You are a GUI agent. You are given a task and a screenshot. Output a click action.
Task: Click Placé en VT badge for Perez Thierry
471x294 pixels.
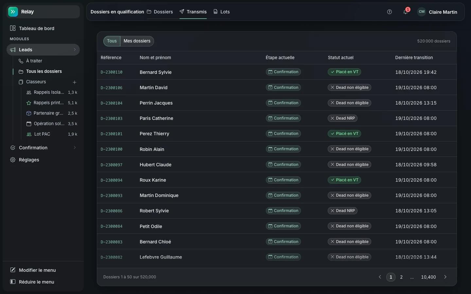click(x=344, y=134)
